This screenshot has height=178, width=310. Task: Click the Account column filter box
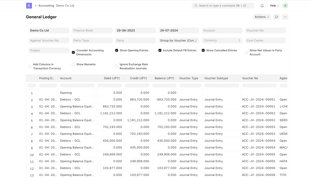77,86
